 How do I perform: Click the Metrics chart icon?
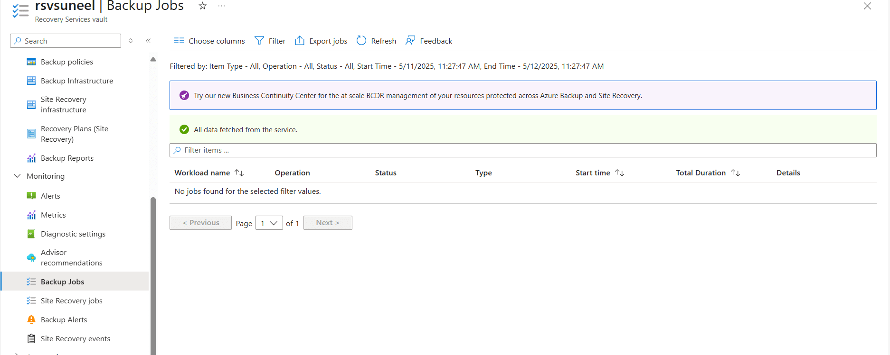click(31, 215)
